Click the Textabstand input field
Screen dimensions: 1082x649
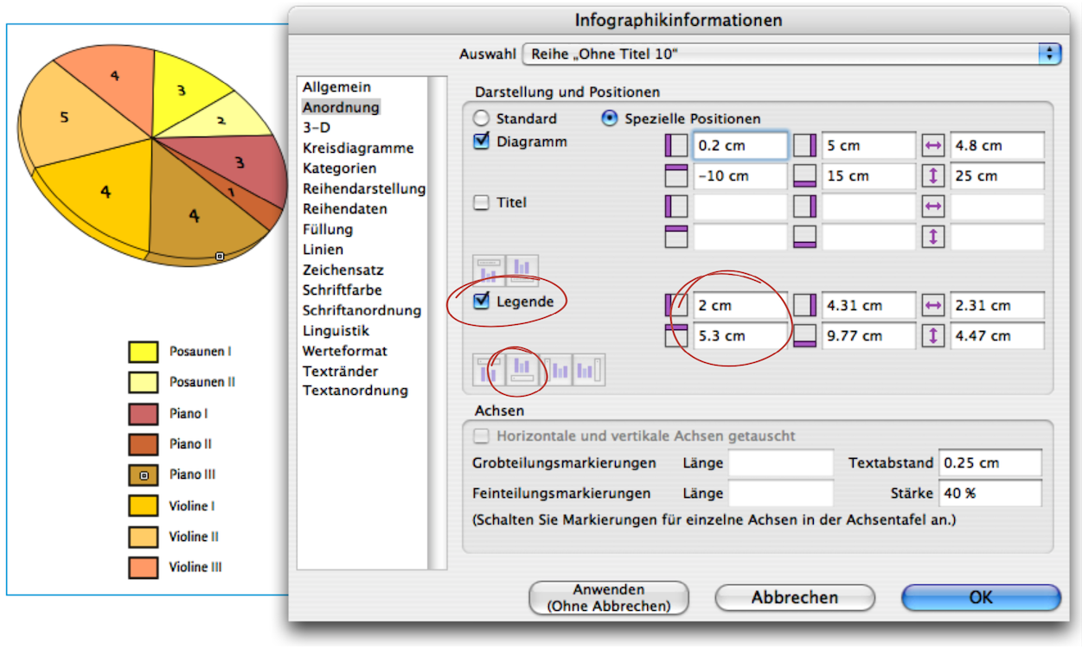[990, 463]
